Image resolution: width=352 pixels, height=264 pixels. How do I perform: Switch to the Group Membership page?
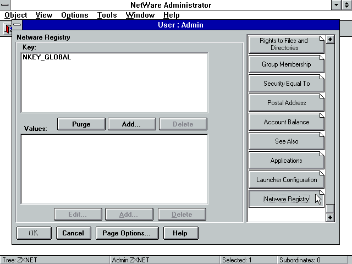pyautogui.click(x=287, y=64)
